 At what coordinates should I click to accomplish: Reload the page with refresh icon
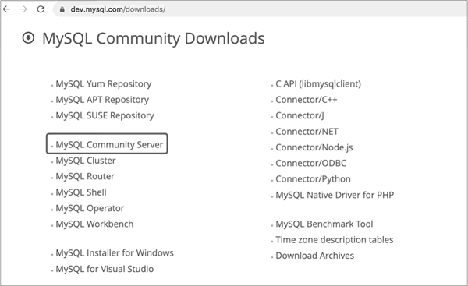pos(41,9)
